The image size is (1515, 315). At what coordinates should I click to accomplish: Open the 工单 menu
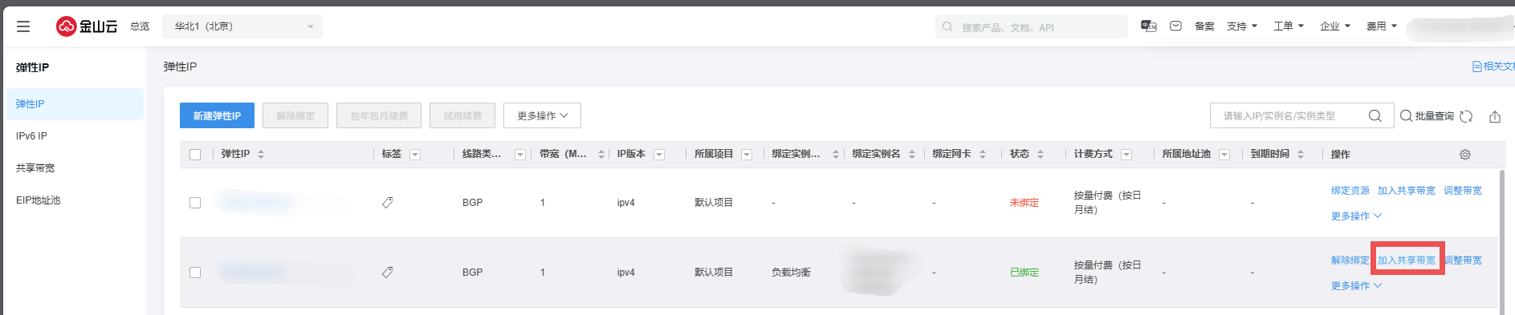coord(1289,26)
